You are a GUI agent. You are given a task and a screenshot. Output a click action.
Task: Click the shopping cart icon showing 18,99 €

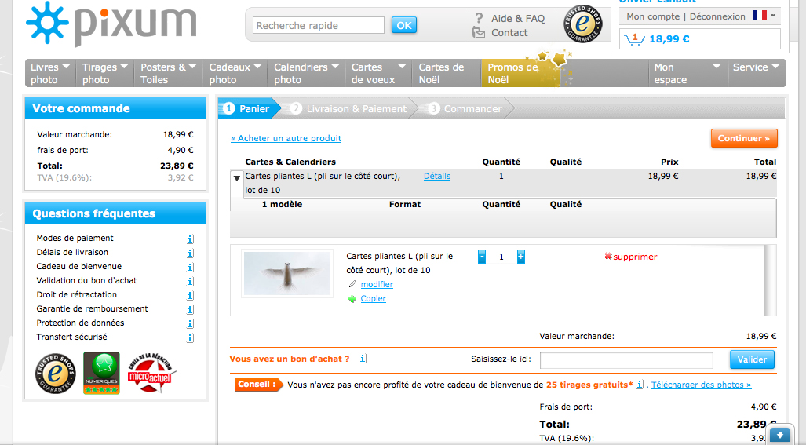pos(633,39)
